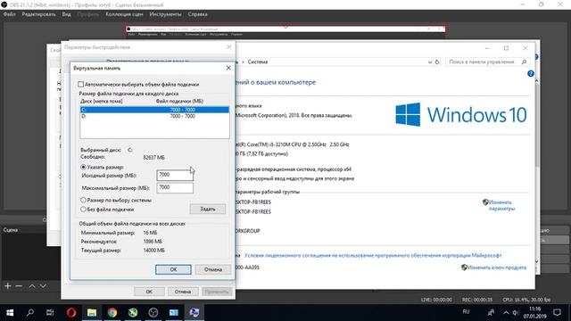Click the maximum size input field
The height and width of the screenshot is (321, 571).
[x=175, y=187]
